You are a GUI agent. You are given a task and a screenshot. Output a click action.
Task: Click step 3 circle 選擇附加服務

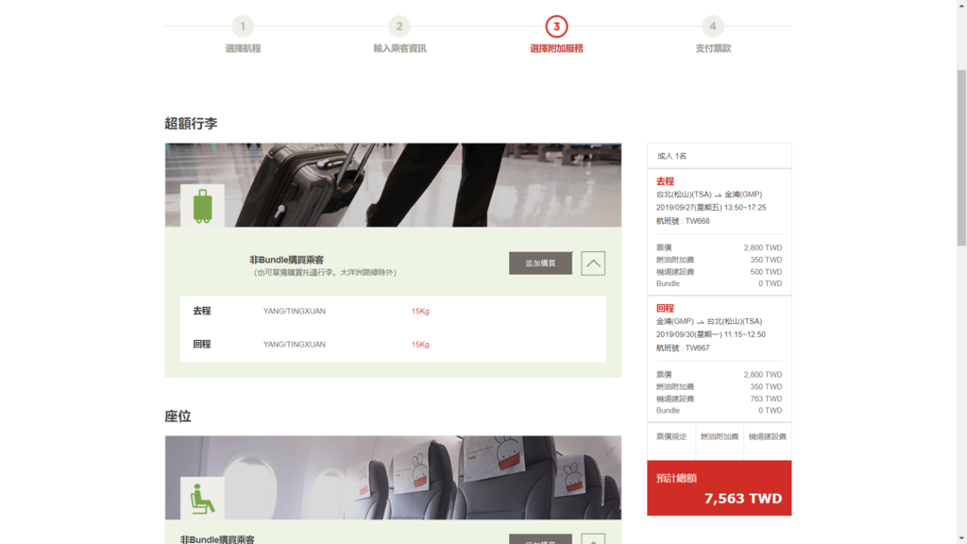[556, 26]
